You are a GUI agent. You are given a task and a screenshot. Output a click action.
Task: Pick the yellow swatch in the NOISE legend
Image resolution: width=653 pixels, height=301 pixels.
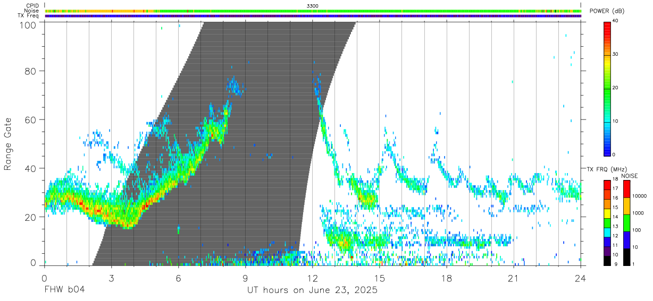(x=627, y=205)
